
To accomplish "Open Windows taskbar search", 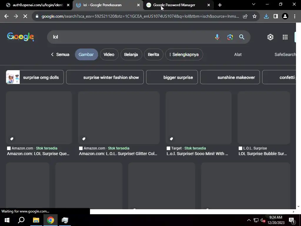I will (21, 220).
